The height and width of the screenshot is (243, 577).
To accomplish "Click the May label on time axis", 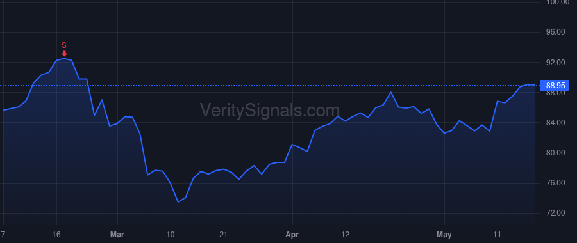I will pos(444,235).
